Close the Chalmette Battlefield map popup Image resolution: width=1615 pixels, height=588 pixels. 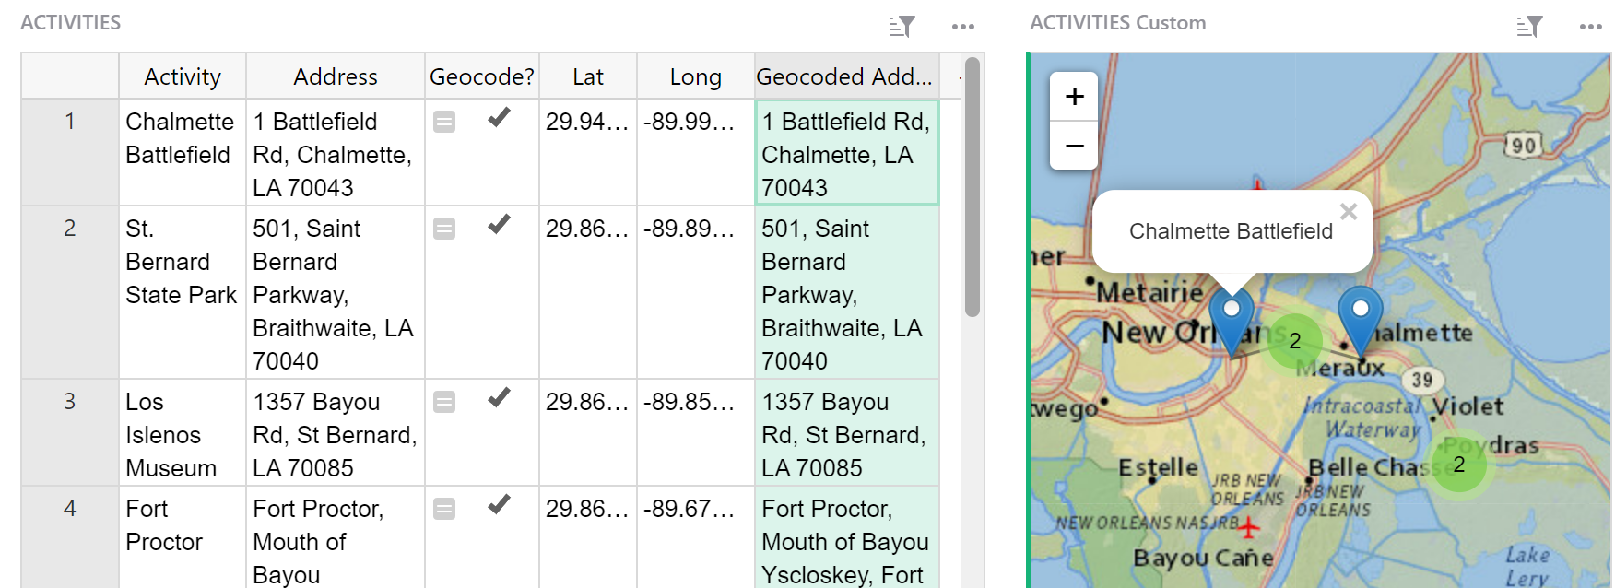(1349, 211)
